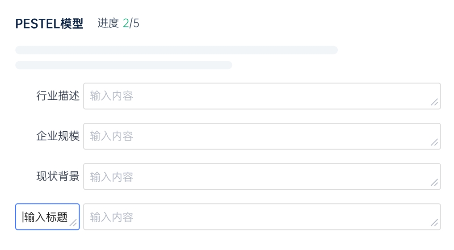
Task: Click the longer grey placeholder bar
Action: 177,50
